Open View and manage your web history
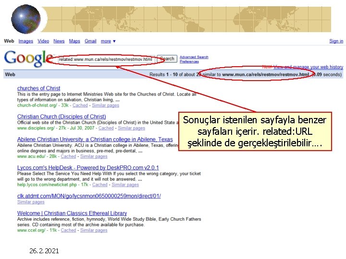The image size is (346, 259). click(x=308, y=67)
